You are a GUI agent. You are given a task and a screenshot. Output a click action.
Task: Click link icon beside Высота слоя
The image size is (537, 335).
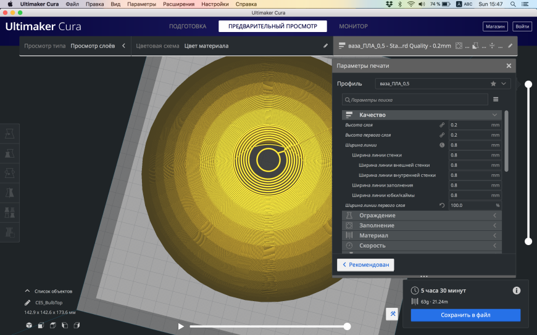[442, 125]
